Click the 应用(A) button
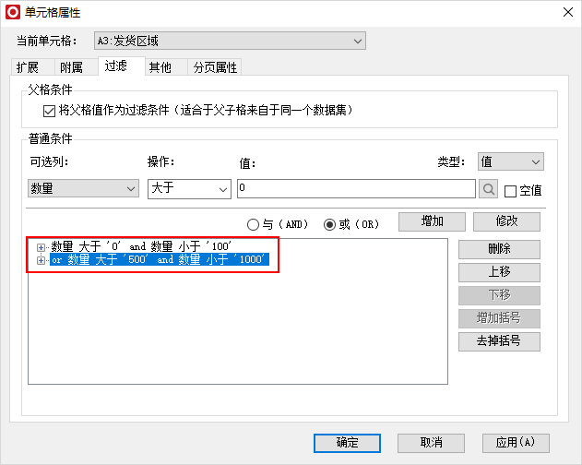 (516, 443)
